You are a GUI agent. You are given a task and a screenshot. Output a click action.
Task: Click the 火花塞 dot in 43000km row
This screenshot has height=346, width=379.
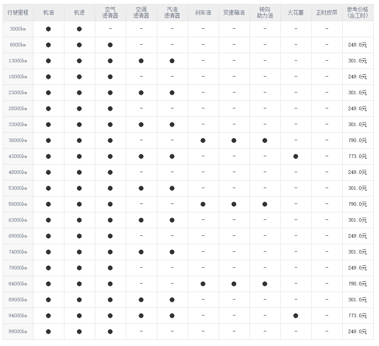point(296,156)
